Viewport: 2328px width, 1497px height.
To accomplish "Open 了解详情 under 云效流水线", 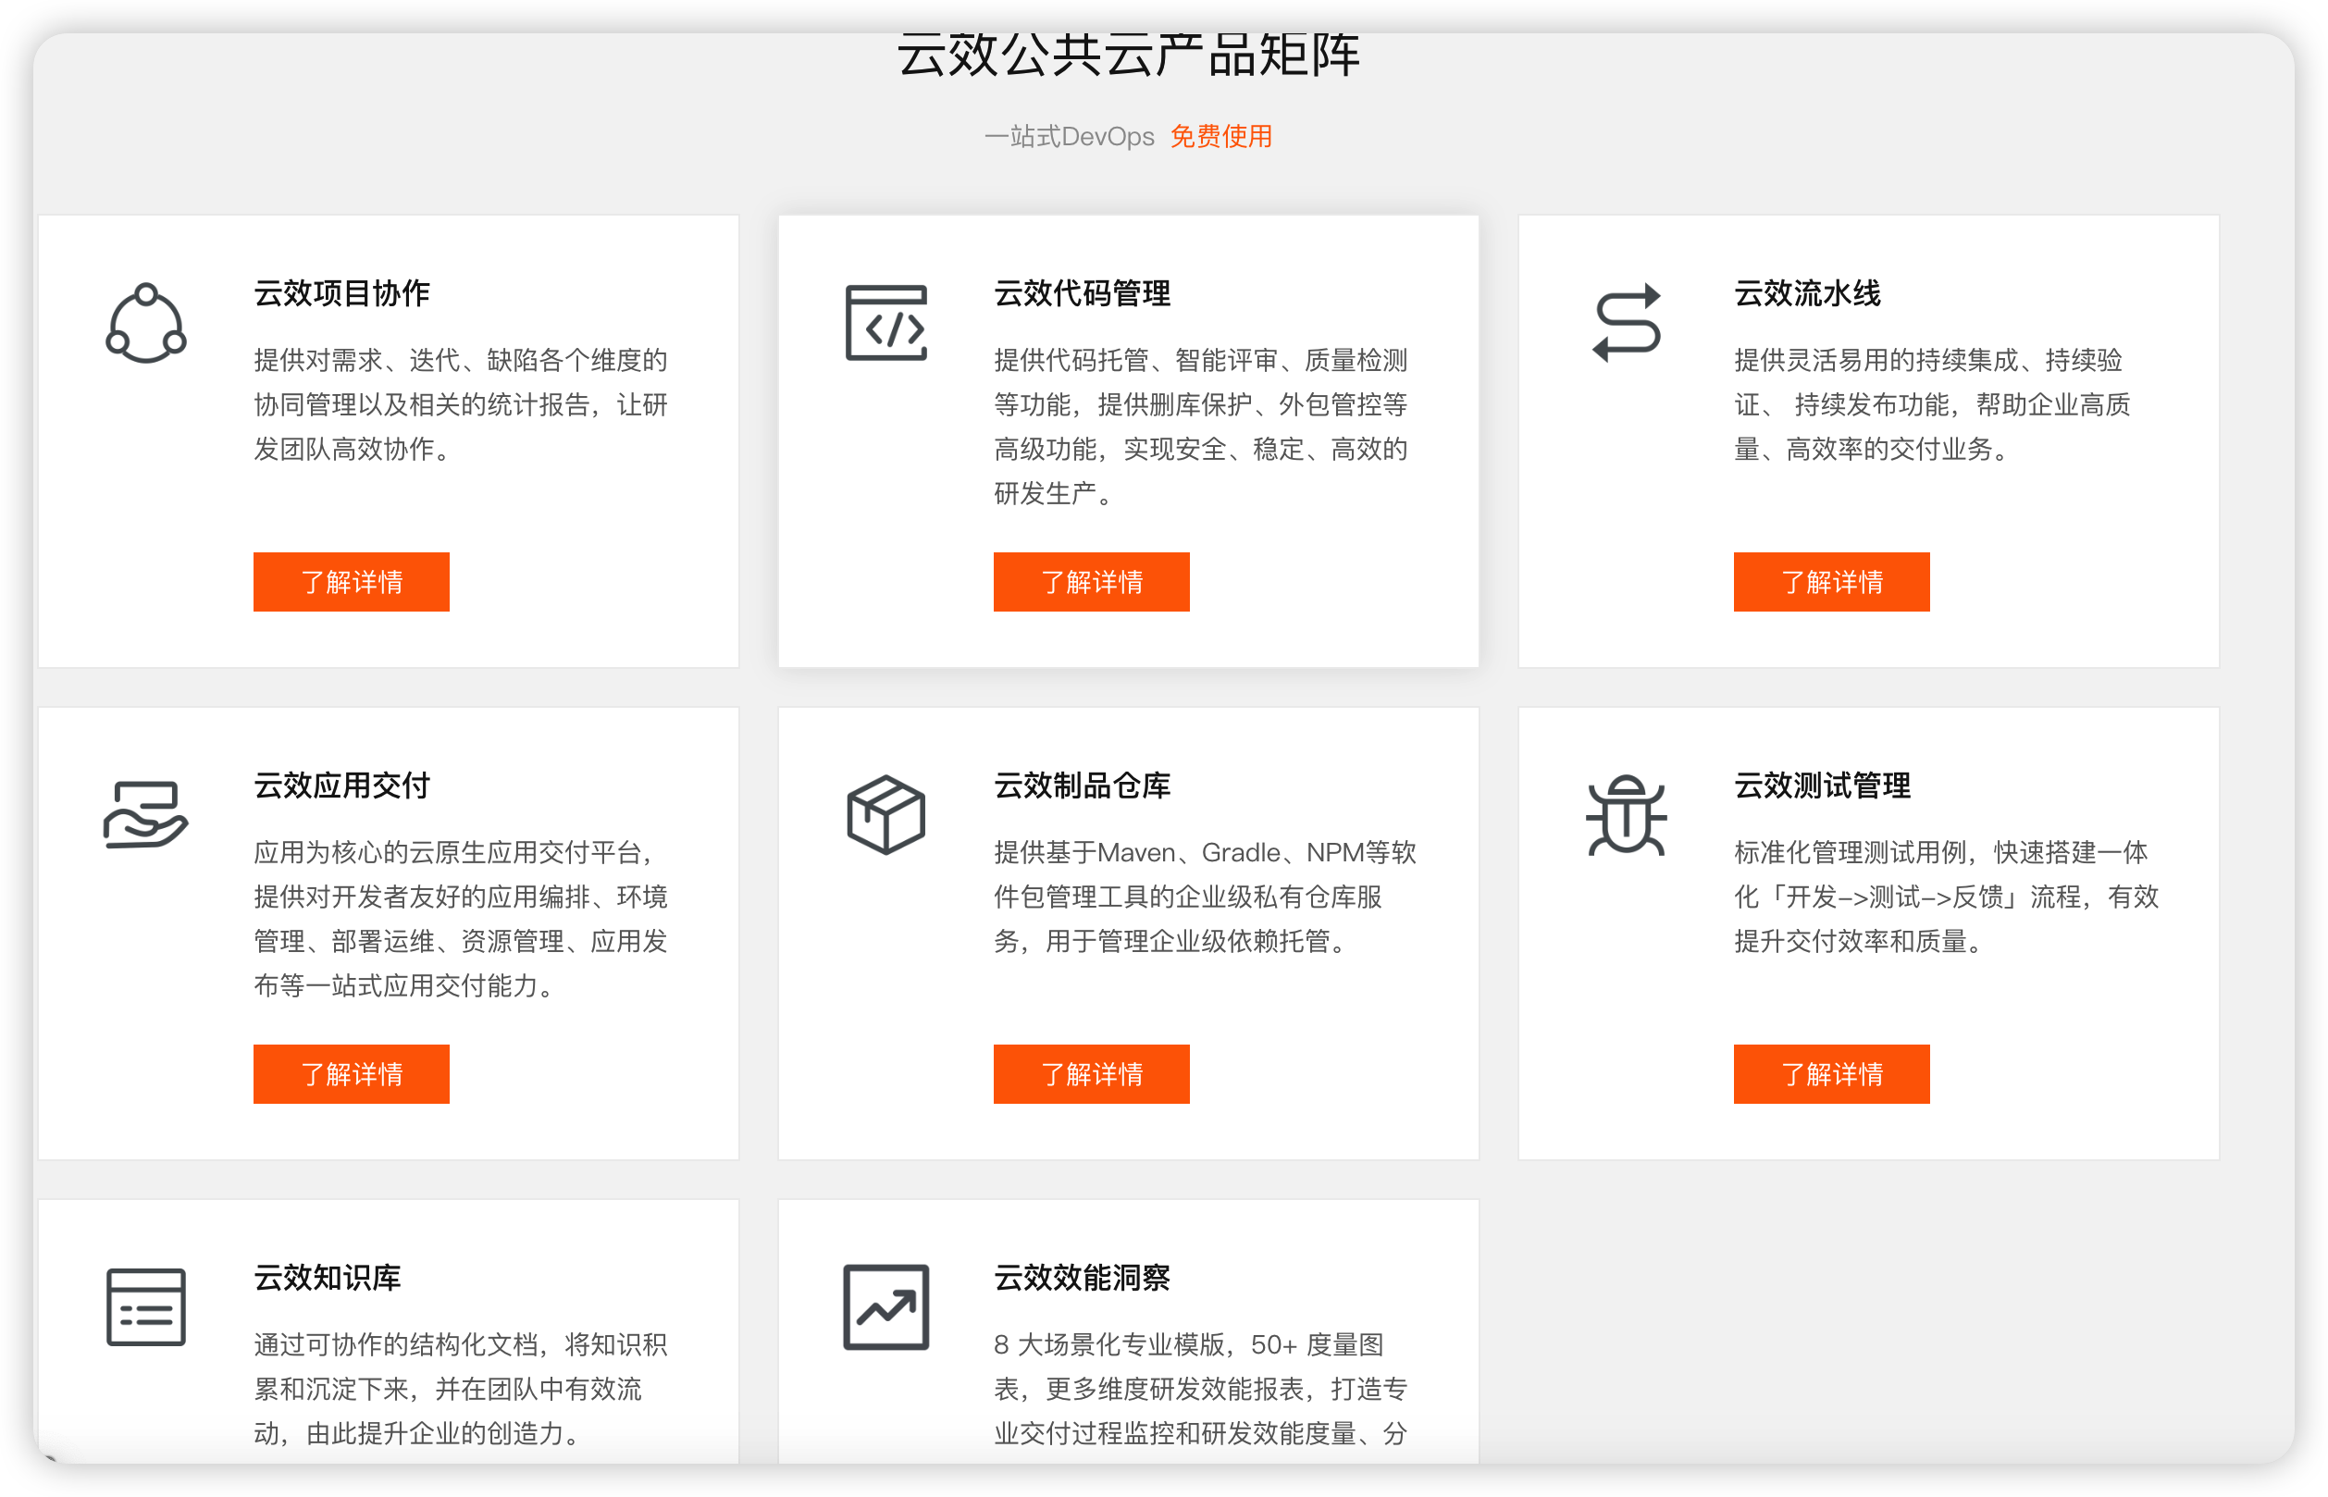I will (1831, 581).
